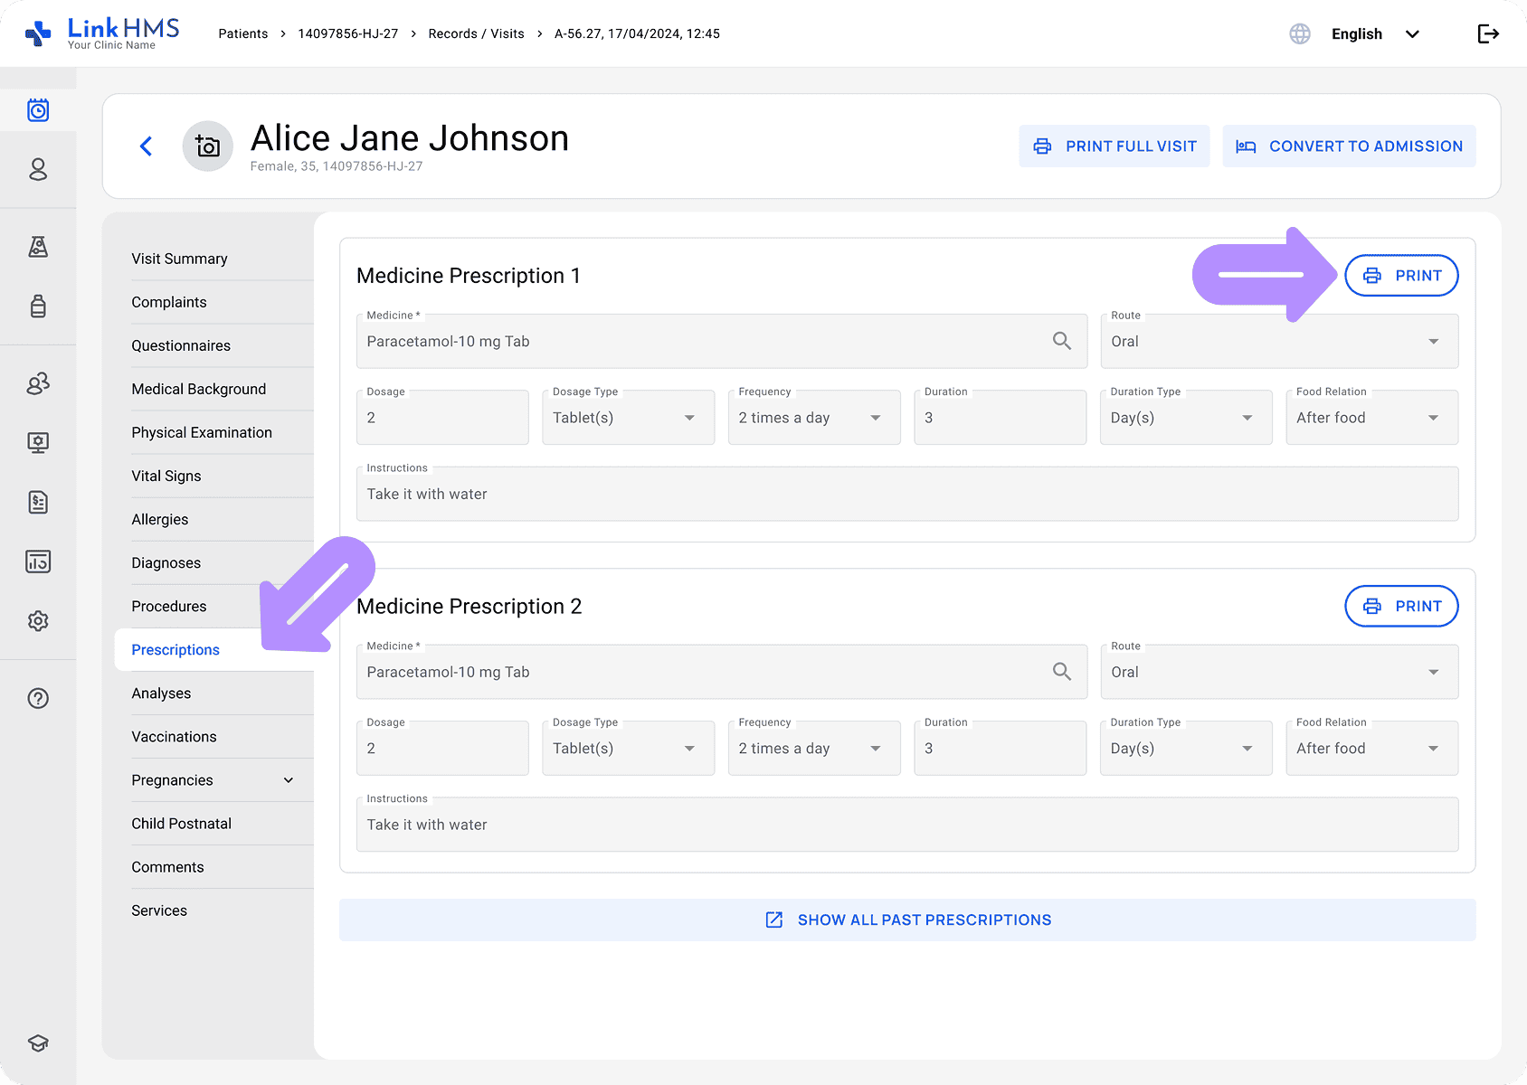
Task: Show all past prescriptions
Action: click(907, 920)
